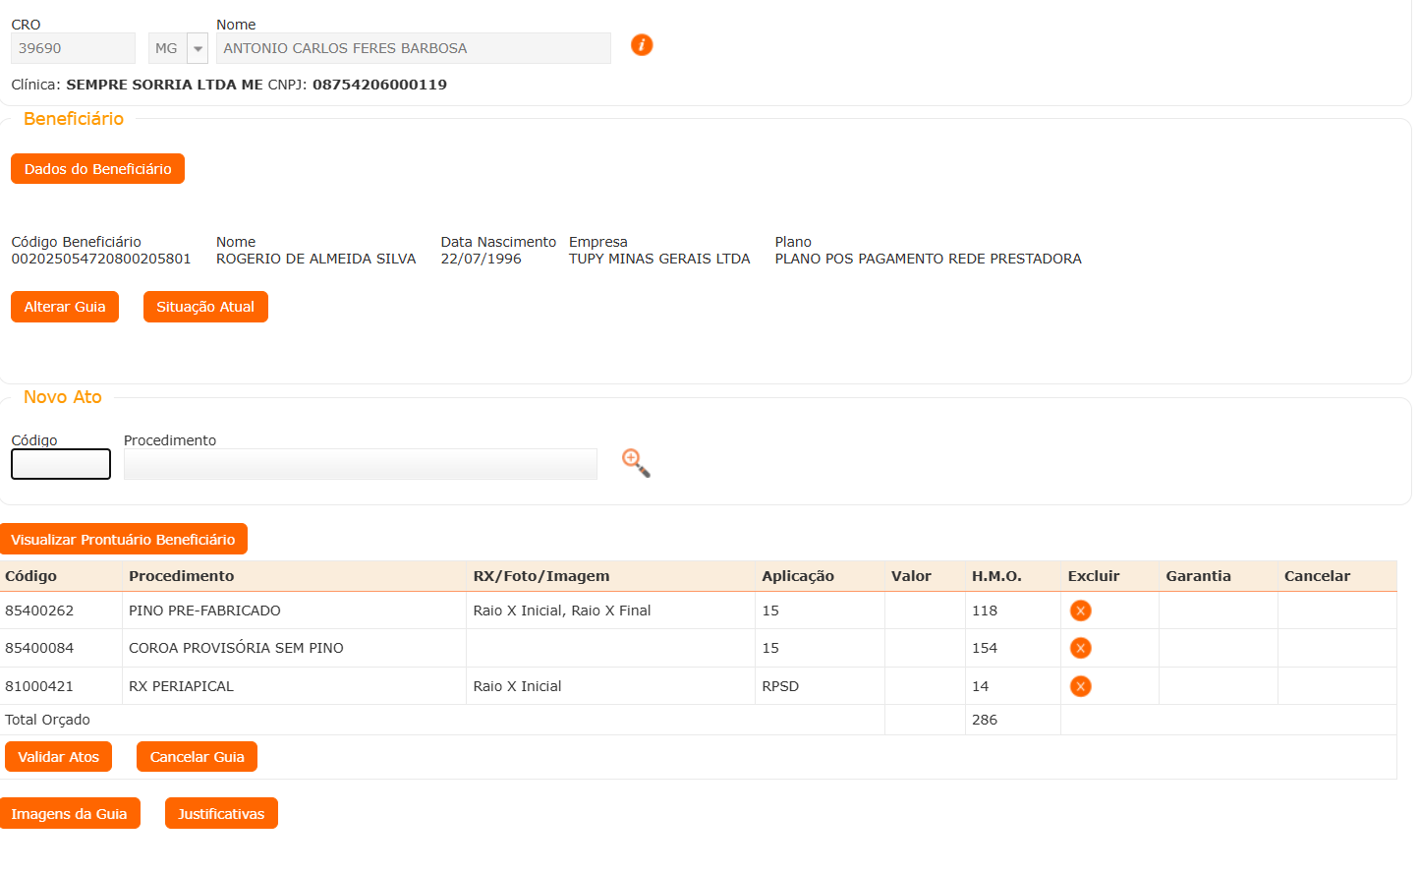Image resolution: width=1420 pixels, height=873 pixels.
Task: Open Visualizar Prontuário Beneficiário
Action: pyautogui.click(x=123, y=540)
